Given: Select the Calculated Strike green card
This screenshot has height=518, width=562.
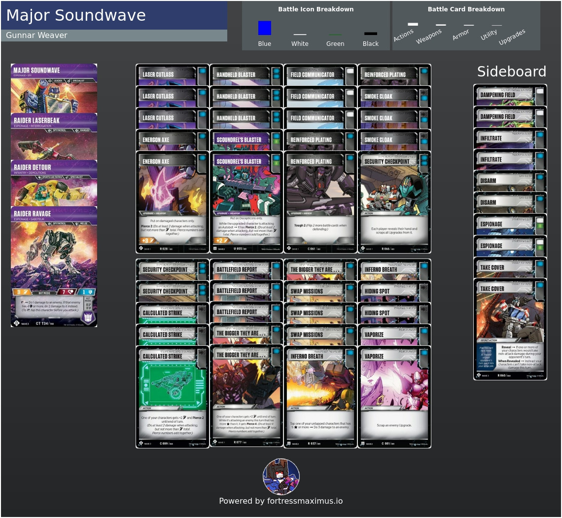Looking at the screenshot, I should [x=173, y=397].
